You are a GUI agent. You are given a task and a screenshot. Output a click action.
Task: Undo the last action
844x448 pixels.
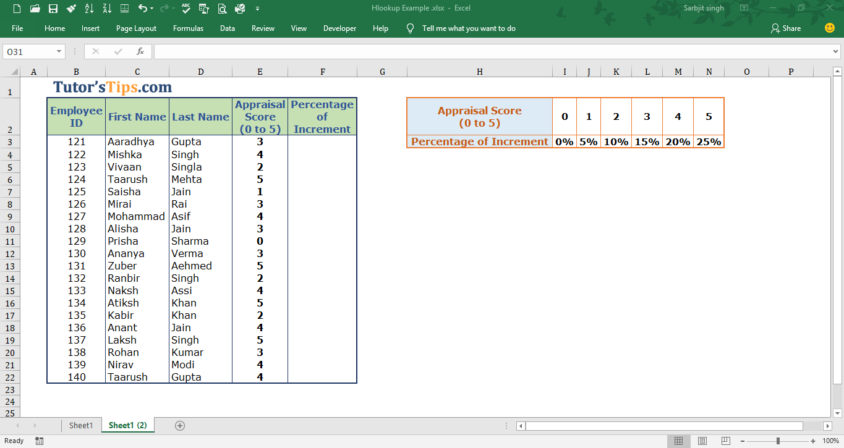pos(143,9)
